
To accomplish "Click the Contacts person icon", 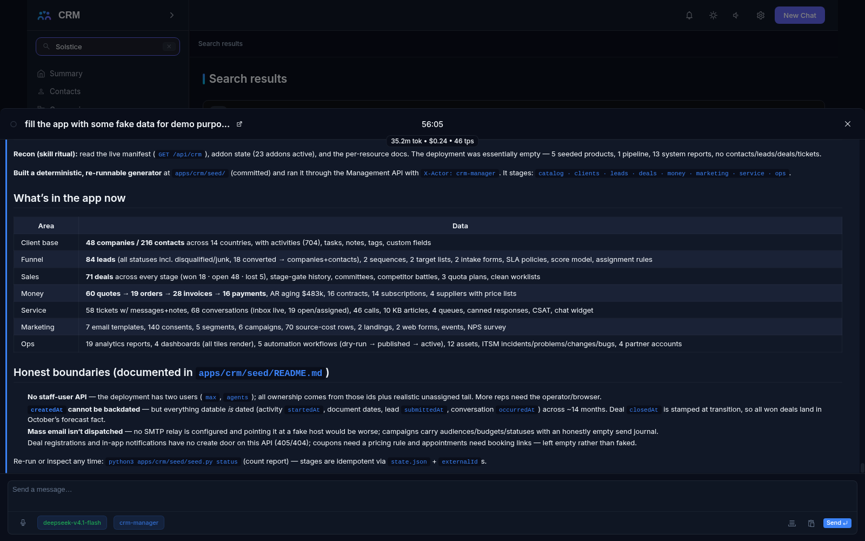I will tap(41, 91).
